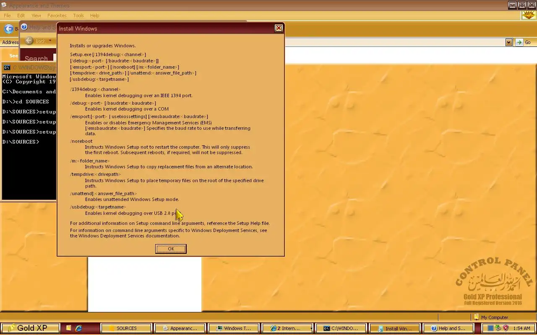This screenshot has width=537, height=335.
Task: Click the /tempdrive:<drivepath> heading text
Action: pyautogui.click(x=95, y=174)
